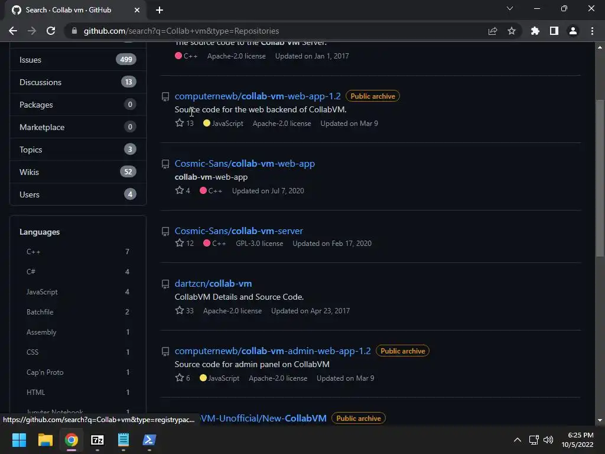Click 'GPL-3.0 license' text
This screenshot has width=605, height=454.
(259, 244)
